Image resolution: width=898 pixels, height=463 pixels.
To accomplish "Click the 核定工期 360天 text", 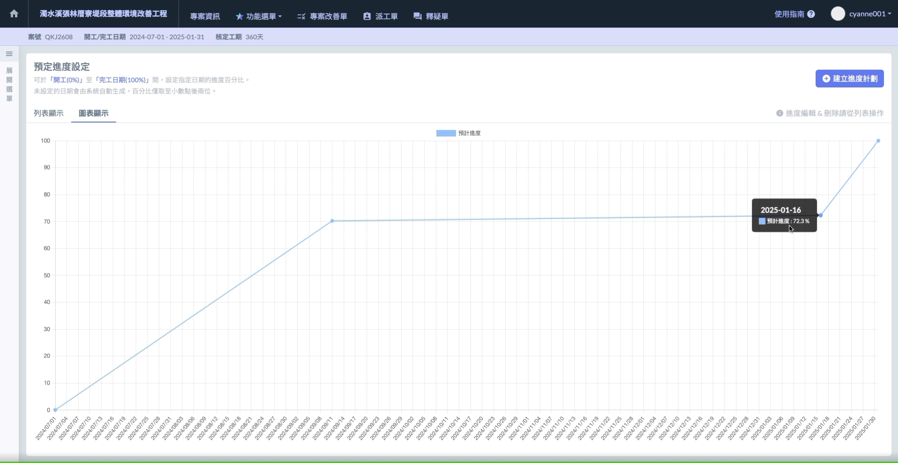I will point(239,37).
